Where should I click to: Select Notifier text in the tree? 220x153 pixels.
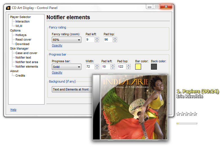tap(23, 57)
